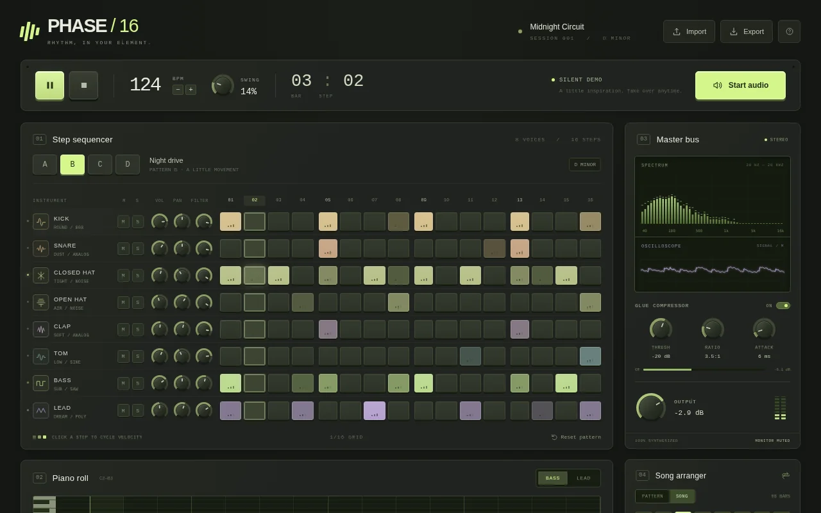
Task: Pick the Clap instrument icon
Action: (x=41, y=330)
